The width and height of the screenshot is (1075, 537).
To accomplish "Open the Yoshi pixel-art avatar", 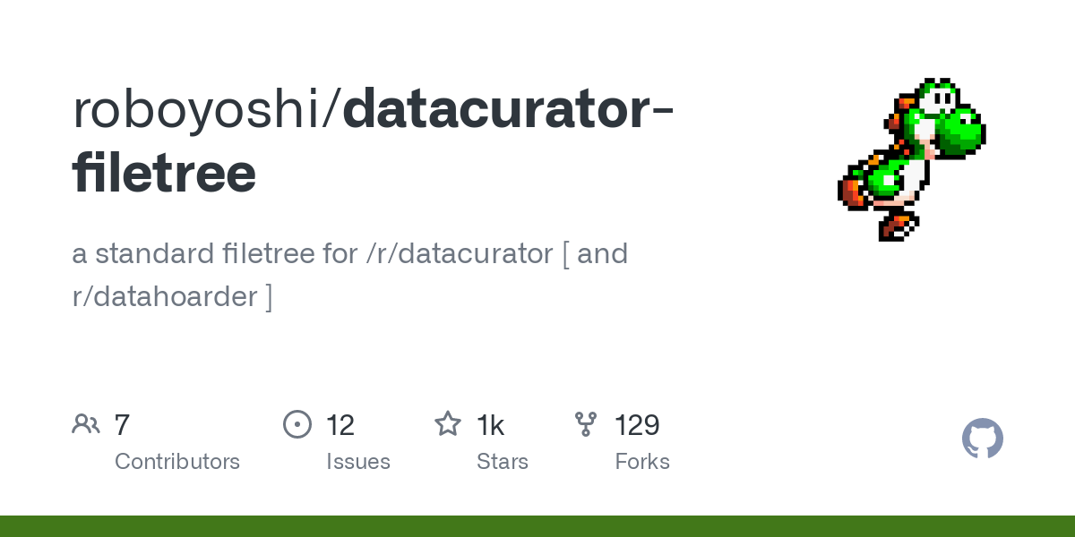I will pos(912,159).
